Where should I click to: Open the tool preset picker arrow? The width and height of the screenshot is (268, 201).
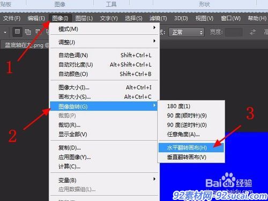pos(5,32)
